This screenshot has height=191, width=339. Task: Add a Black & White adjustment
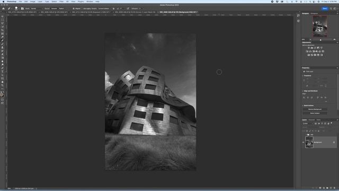313,51
